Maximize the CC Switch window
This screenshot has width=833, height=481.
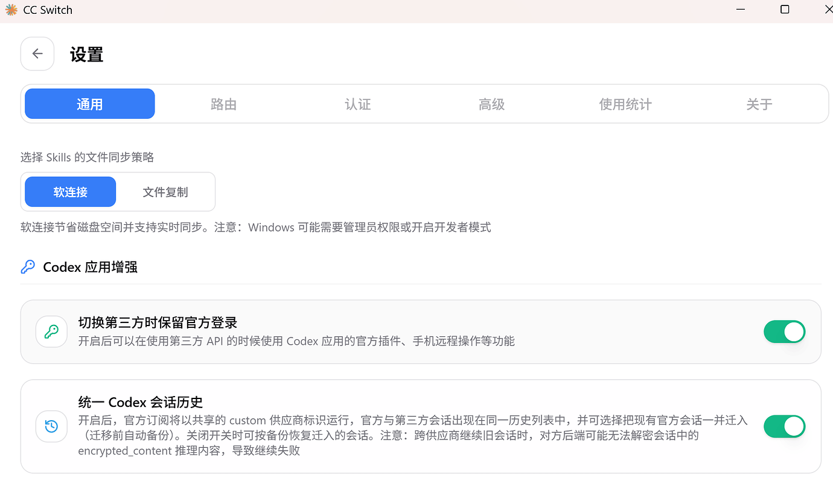coord(785,10)
